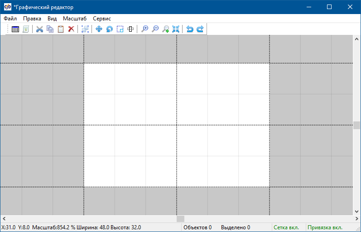Screen dimensions: 361x232
Task: Click the Zoom in magnifier
Action: tap(145, 29)
